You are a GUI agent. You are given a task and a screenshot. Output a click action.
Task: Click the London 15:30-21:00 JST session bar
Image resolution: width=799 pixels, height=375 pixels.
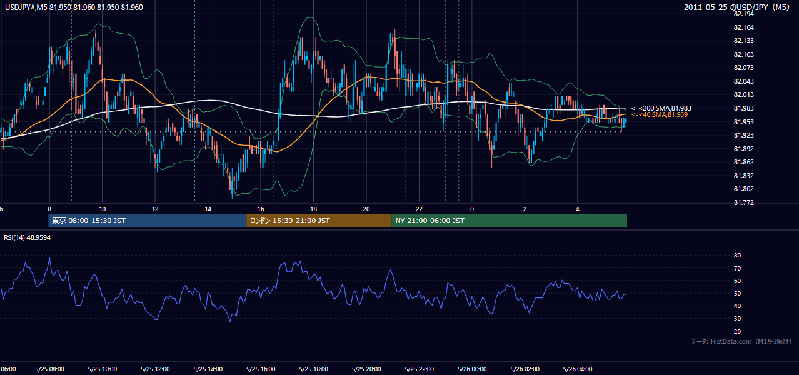pyautogui.click(x=319, y=221)
